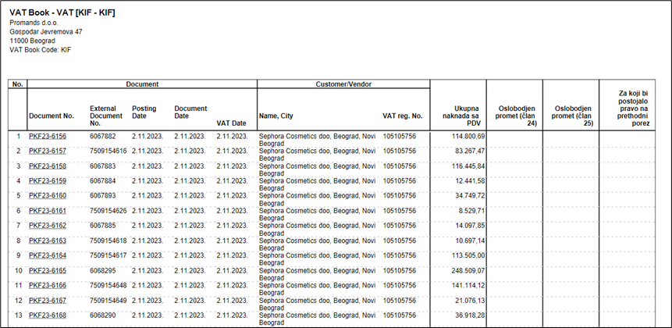672x328 pixels.
Task: Click the text 11000 Beograd
Action: coord(32,41)
